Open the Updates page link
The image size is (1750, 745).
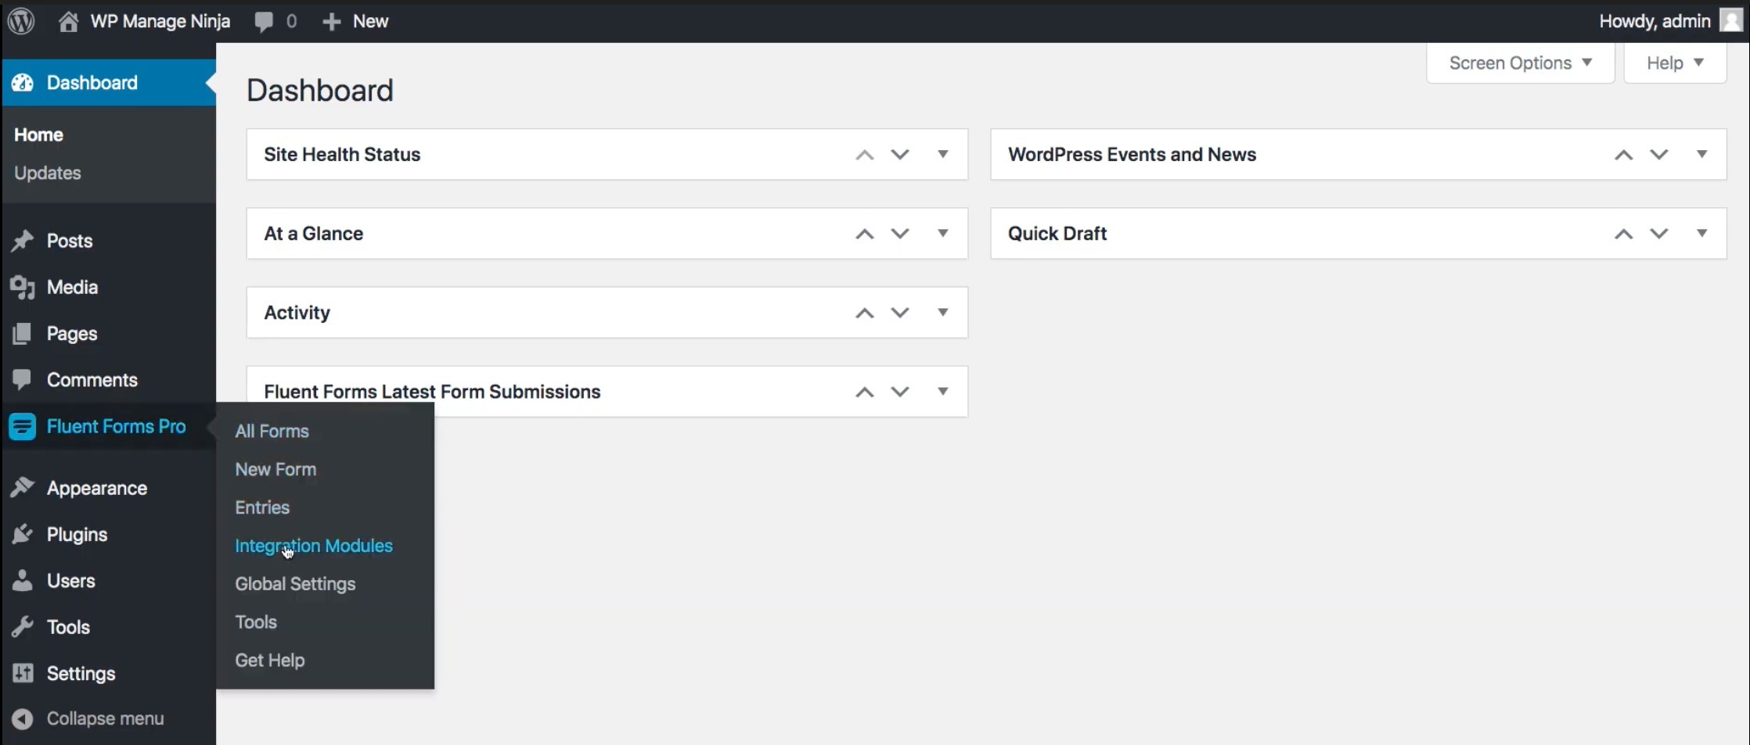(48, 173)
